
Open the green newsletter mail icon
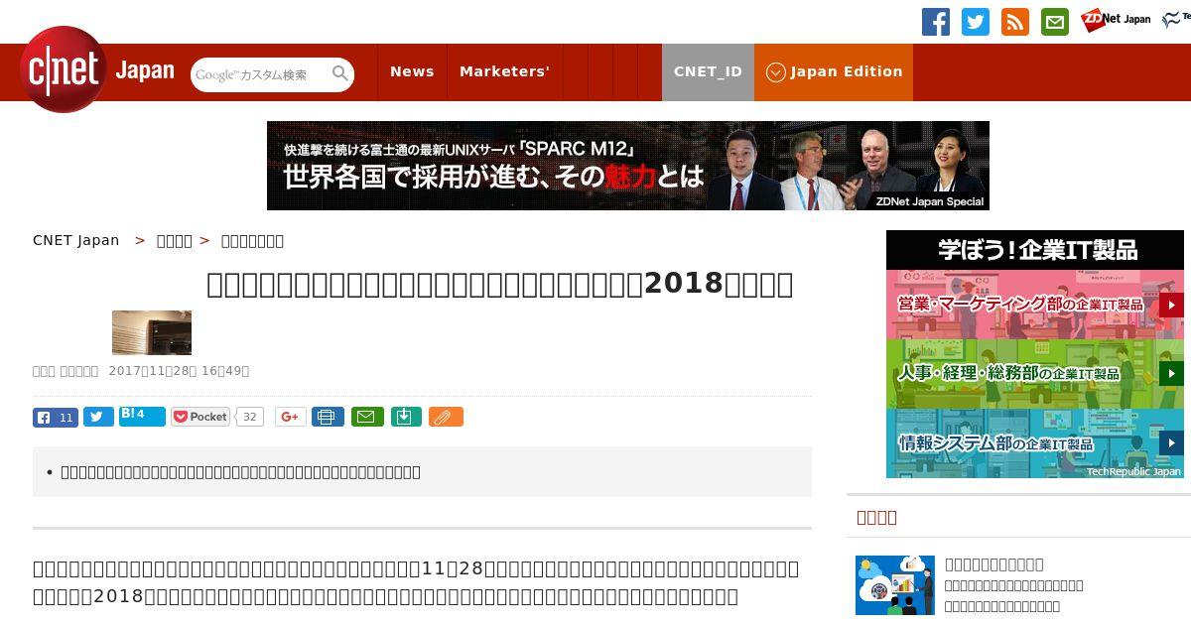1055,22
